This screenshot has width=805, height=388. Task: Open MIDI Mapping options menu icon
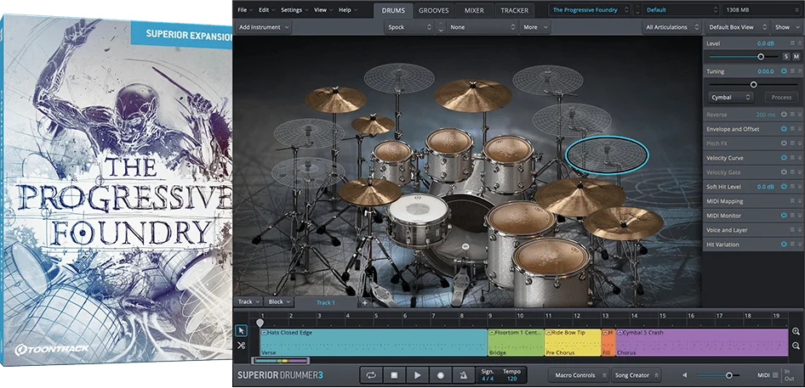792,201
